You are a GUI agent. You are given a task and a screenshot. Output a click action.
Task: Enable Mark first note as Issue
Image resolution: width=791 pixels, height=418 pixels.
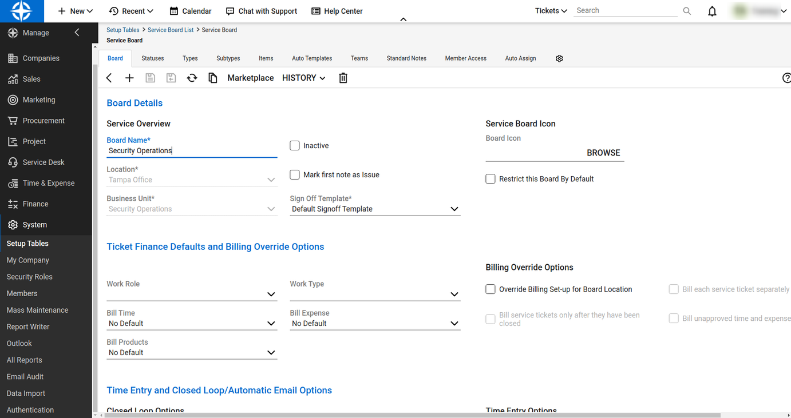pos(295,175)
